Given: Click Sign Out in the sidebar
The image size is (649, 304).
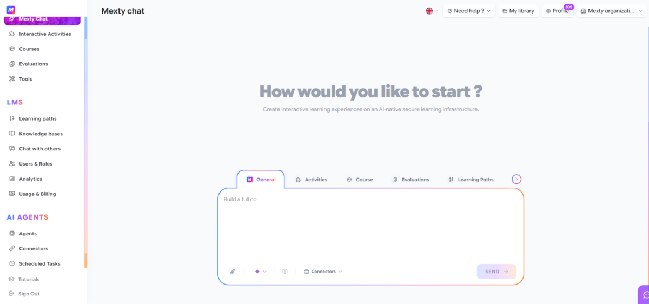Looking at the screenshot, I should (x=25, y=294).
